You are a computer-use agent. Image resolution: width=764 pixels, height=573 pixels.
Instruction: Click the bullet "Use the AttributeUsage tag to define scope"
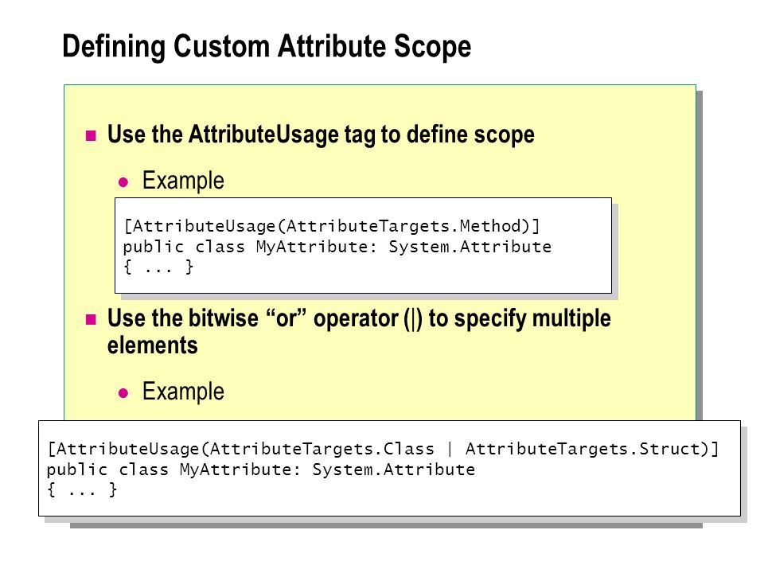[321, 134]
